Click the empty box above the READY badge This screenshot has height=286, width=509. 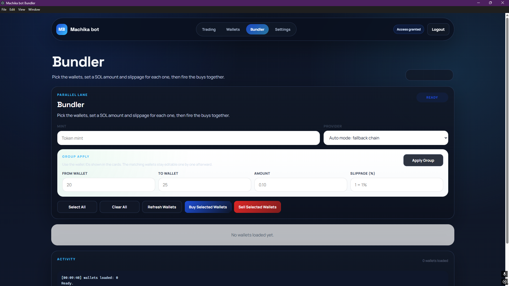[429, 75]
